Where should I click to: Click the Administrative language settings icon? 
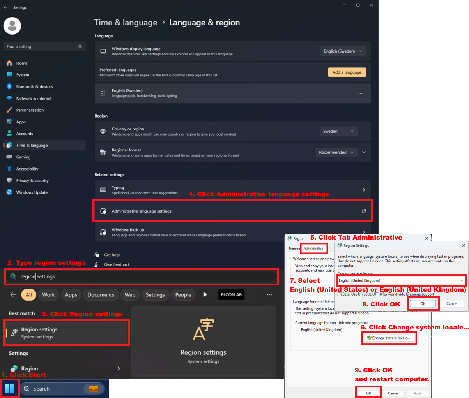point(103,211)
